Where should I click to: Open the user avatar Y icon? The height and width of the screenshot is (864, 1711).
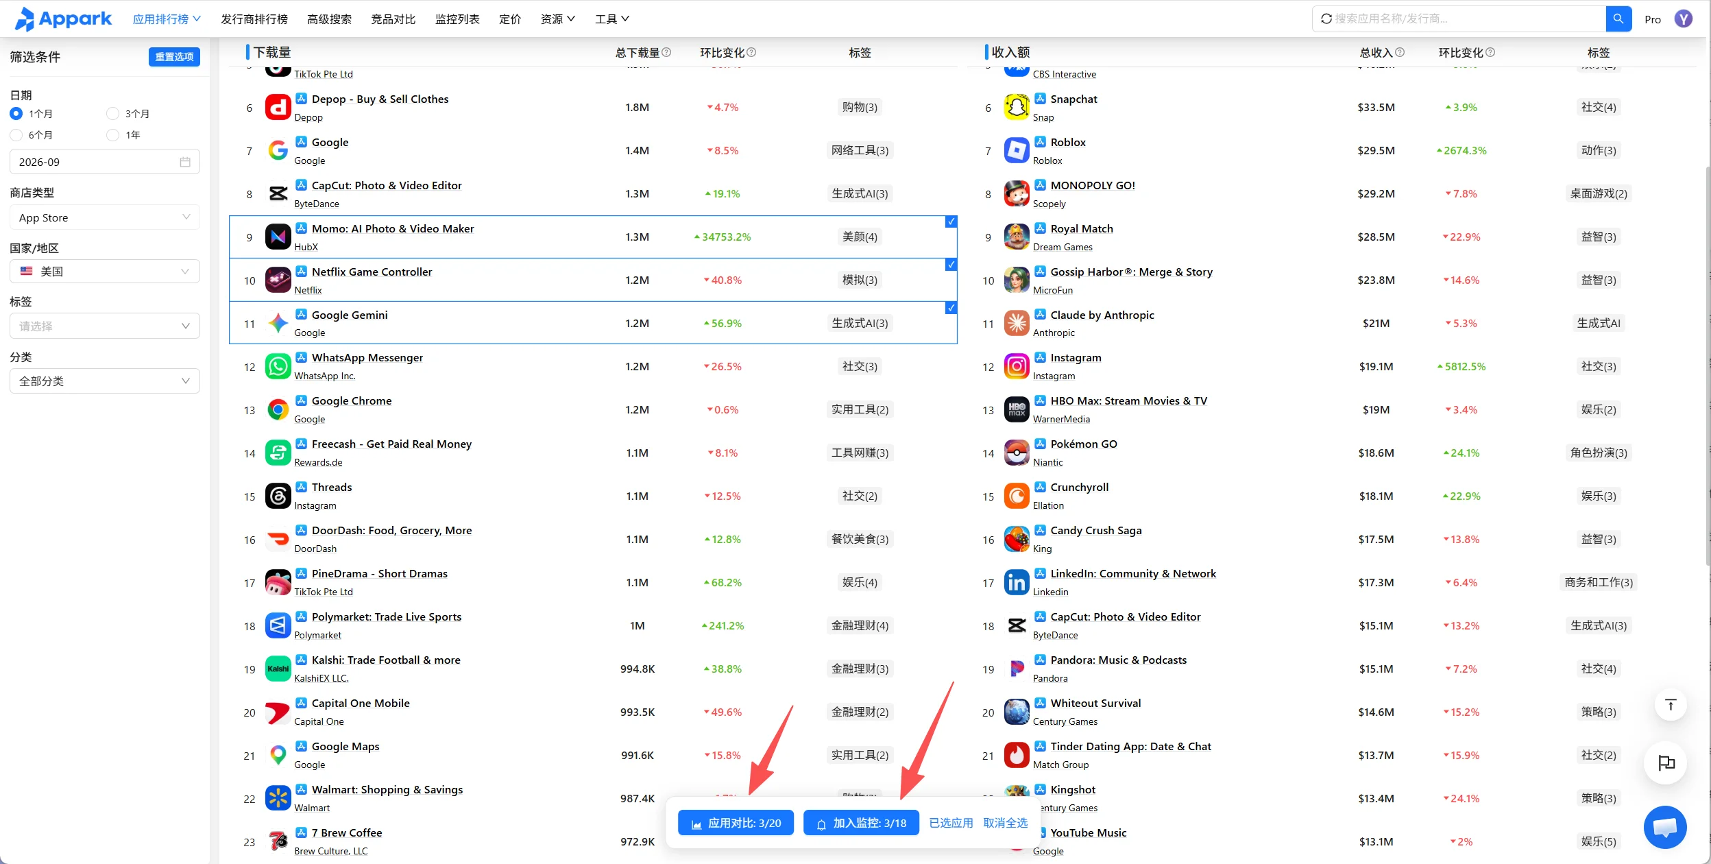pos(1683,19)
